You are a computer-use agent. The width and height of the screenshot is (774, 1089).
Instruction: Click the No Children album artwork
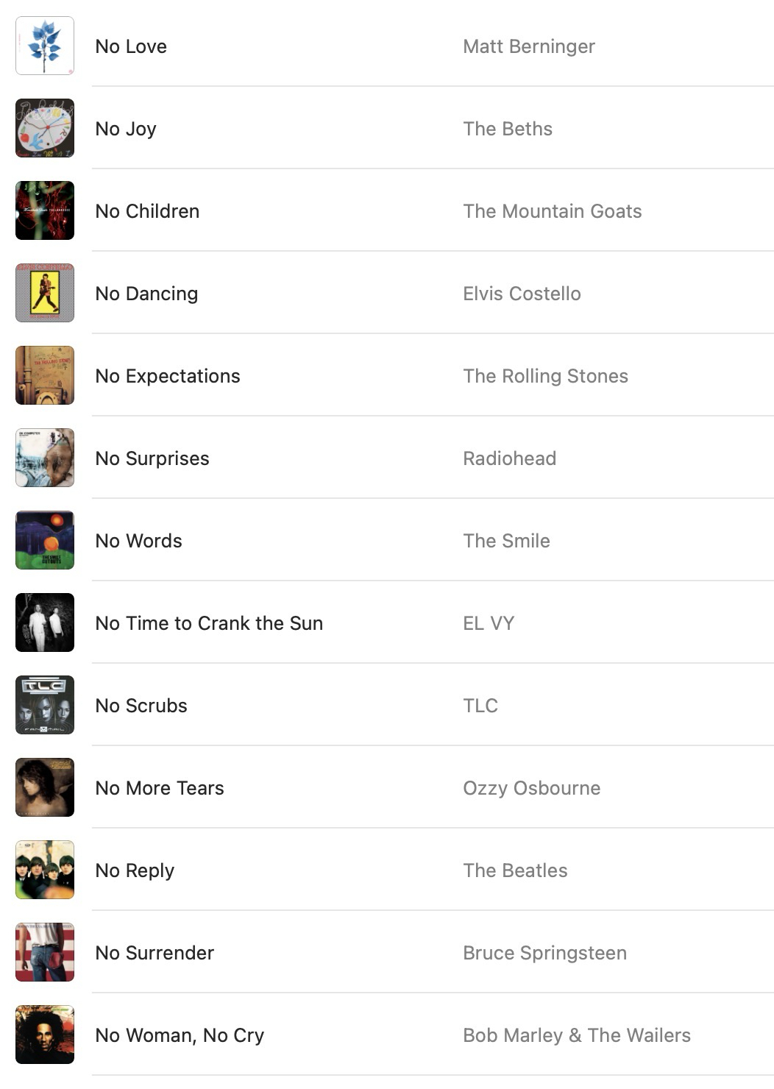tap(45, 210)
